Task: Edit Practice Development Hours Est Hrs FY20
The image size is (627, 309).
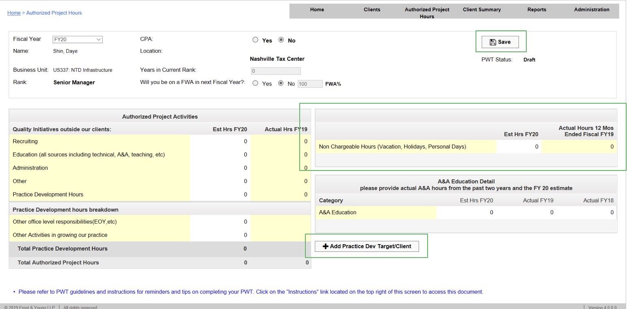Action: (x=221, y=194)
